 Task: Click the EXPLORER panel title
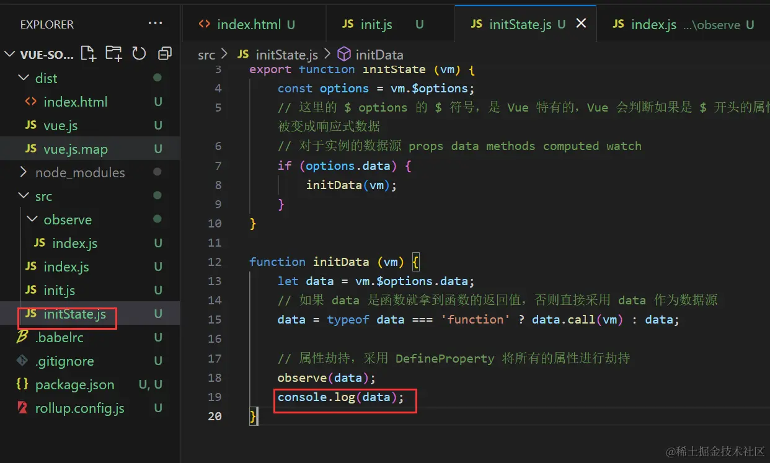coord(47,24)
